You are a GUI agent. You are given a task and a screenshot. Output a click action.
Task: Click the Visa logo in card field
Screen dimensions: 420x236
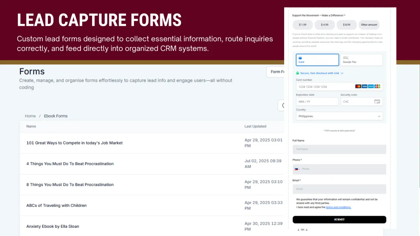click(x=364, y=86)
